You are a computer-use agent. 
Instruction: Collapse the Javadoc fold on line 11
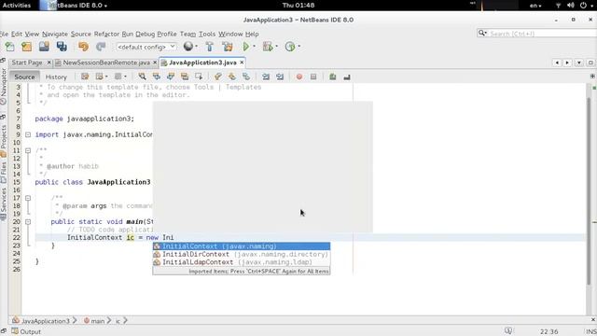point(28,150)
